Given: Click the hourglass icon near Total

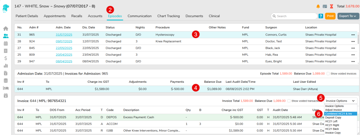Looking at the screenshot, I should pyautogui.click(x=331, y=6).
